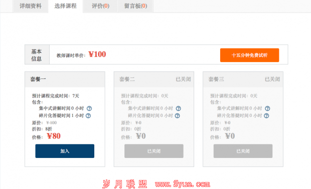311x189 pixels.
Task: Open the 留言板(0) tab
Action: click(x=135, y=6)
